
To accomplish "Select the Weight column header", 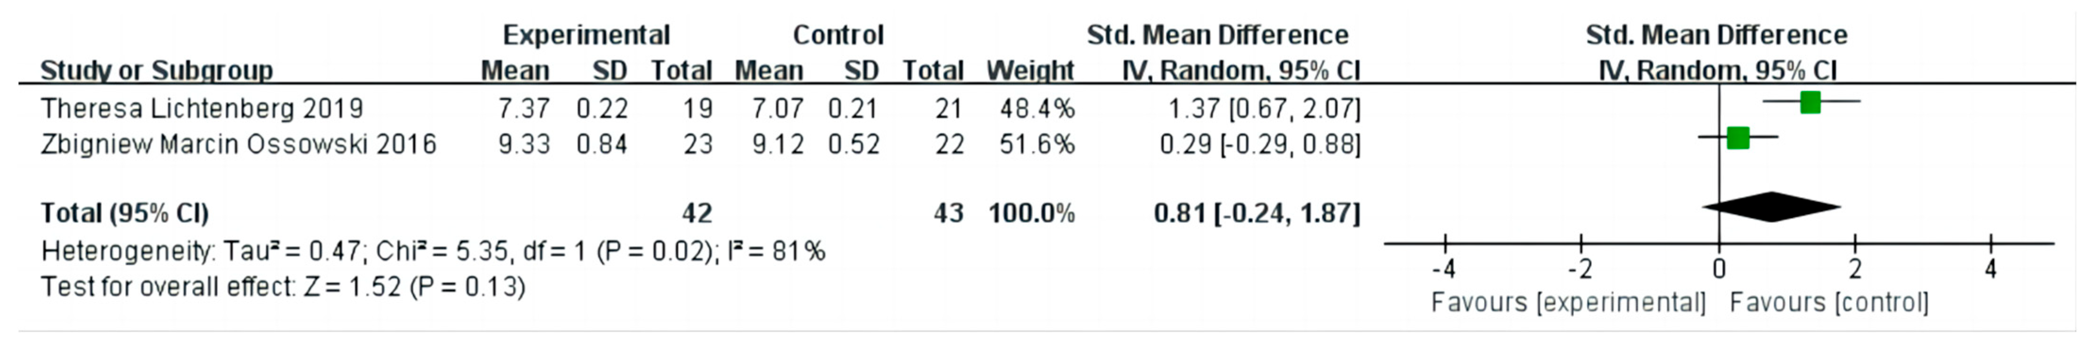I will (x=1030, y=71).
